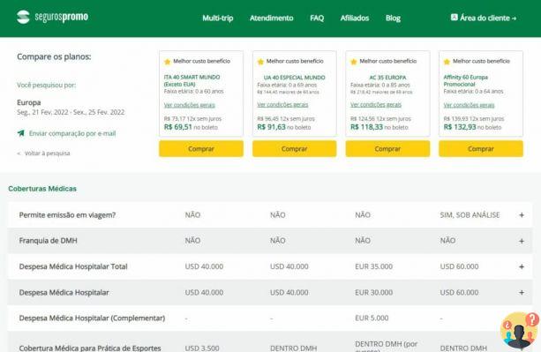Expand Despesa Médica Hospitalar Total row

pyautogui.click(x=522, y=266)
